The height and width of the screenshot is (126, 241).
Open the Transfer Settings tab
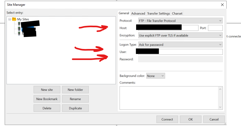(158, 13)
